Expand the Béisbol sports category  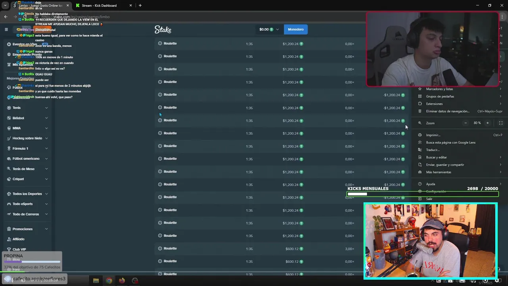tap(46, 118)
